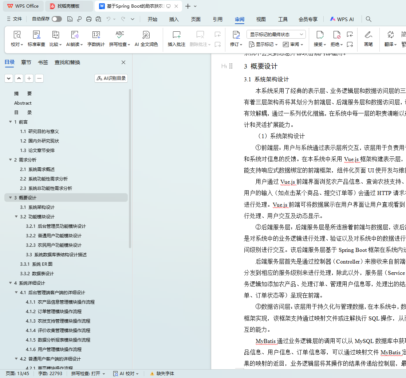This screenshot has height=378, width=406.
Task: Click the search magnifier icon in ribbon tabs
Action: (368, 19)
